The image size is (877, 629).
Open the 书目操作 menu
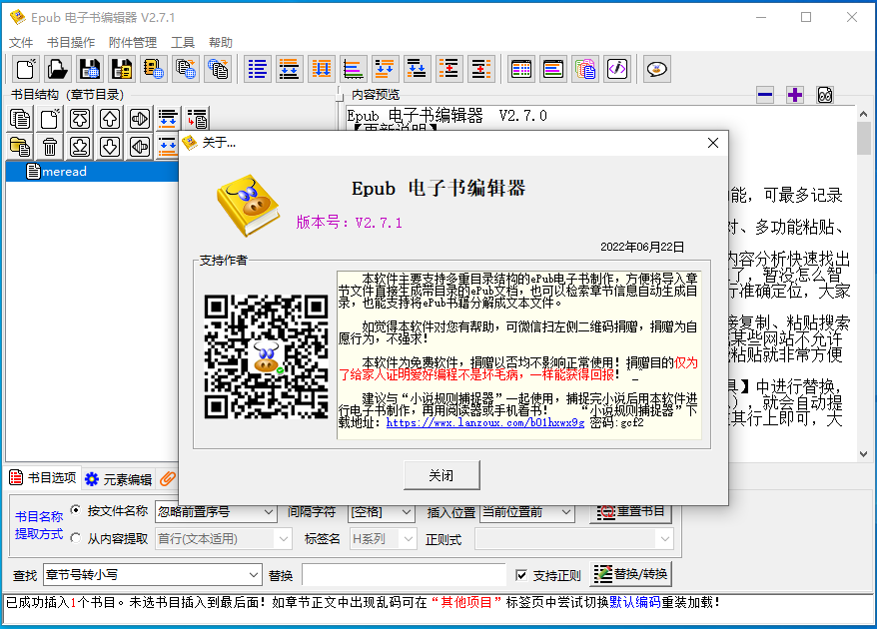[71, 42]
